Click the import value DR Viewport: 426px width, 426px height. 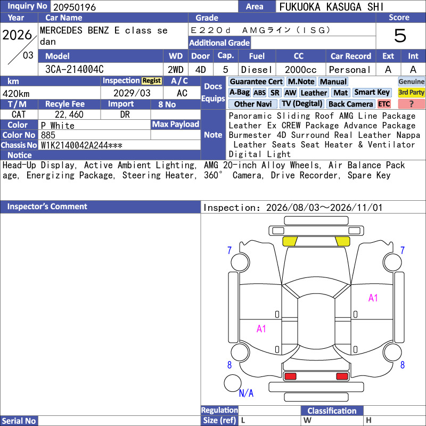point(125,114)
